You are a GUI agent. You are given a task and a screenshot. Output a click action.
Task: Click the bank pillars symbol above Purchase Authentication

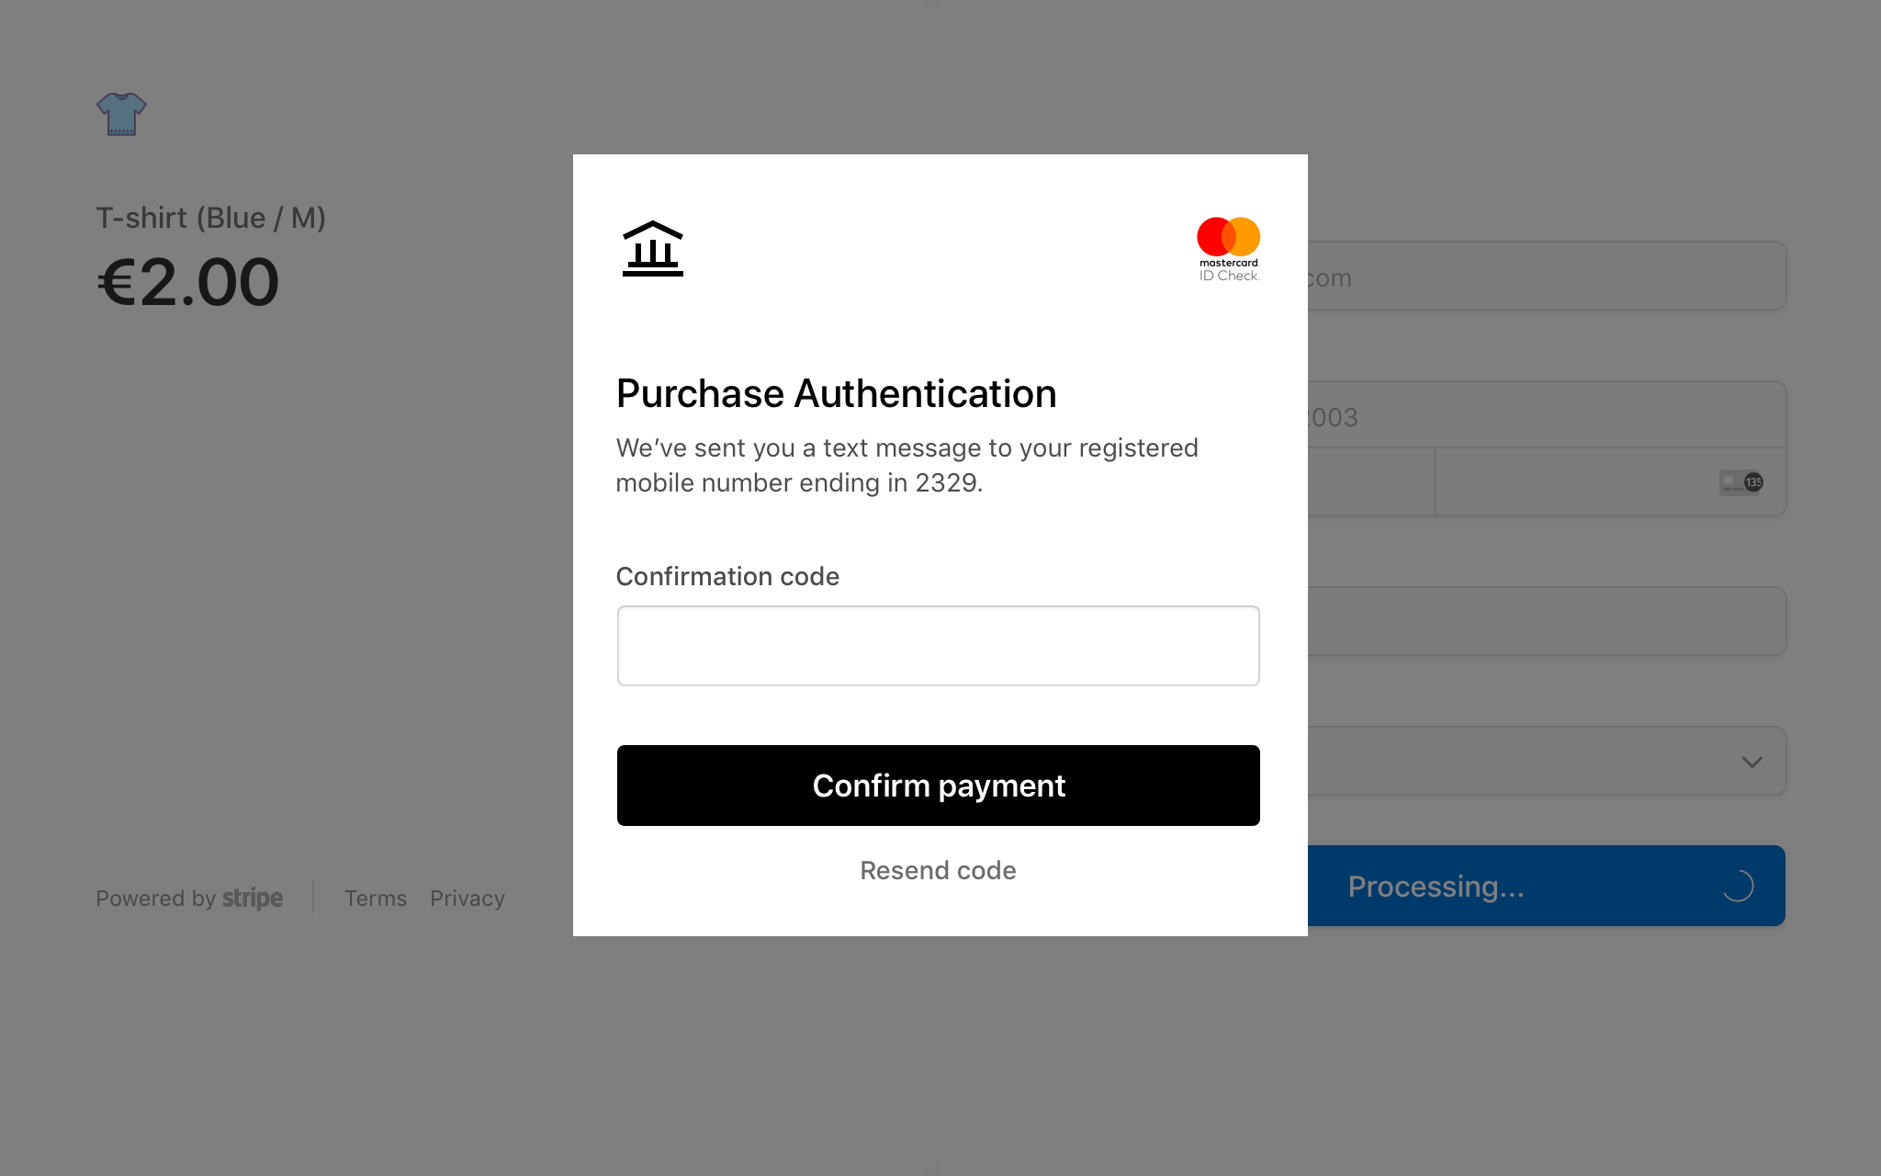[652, 249]
